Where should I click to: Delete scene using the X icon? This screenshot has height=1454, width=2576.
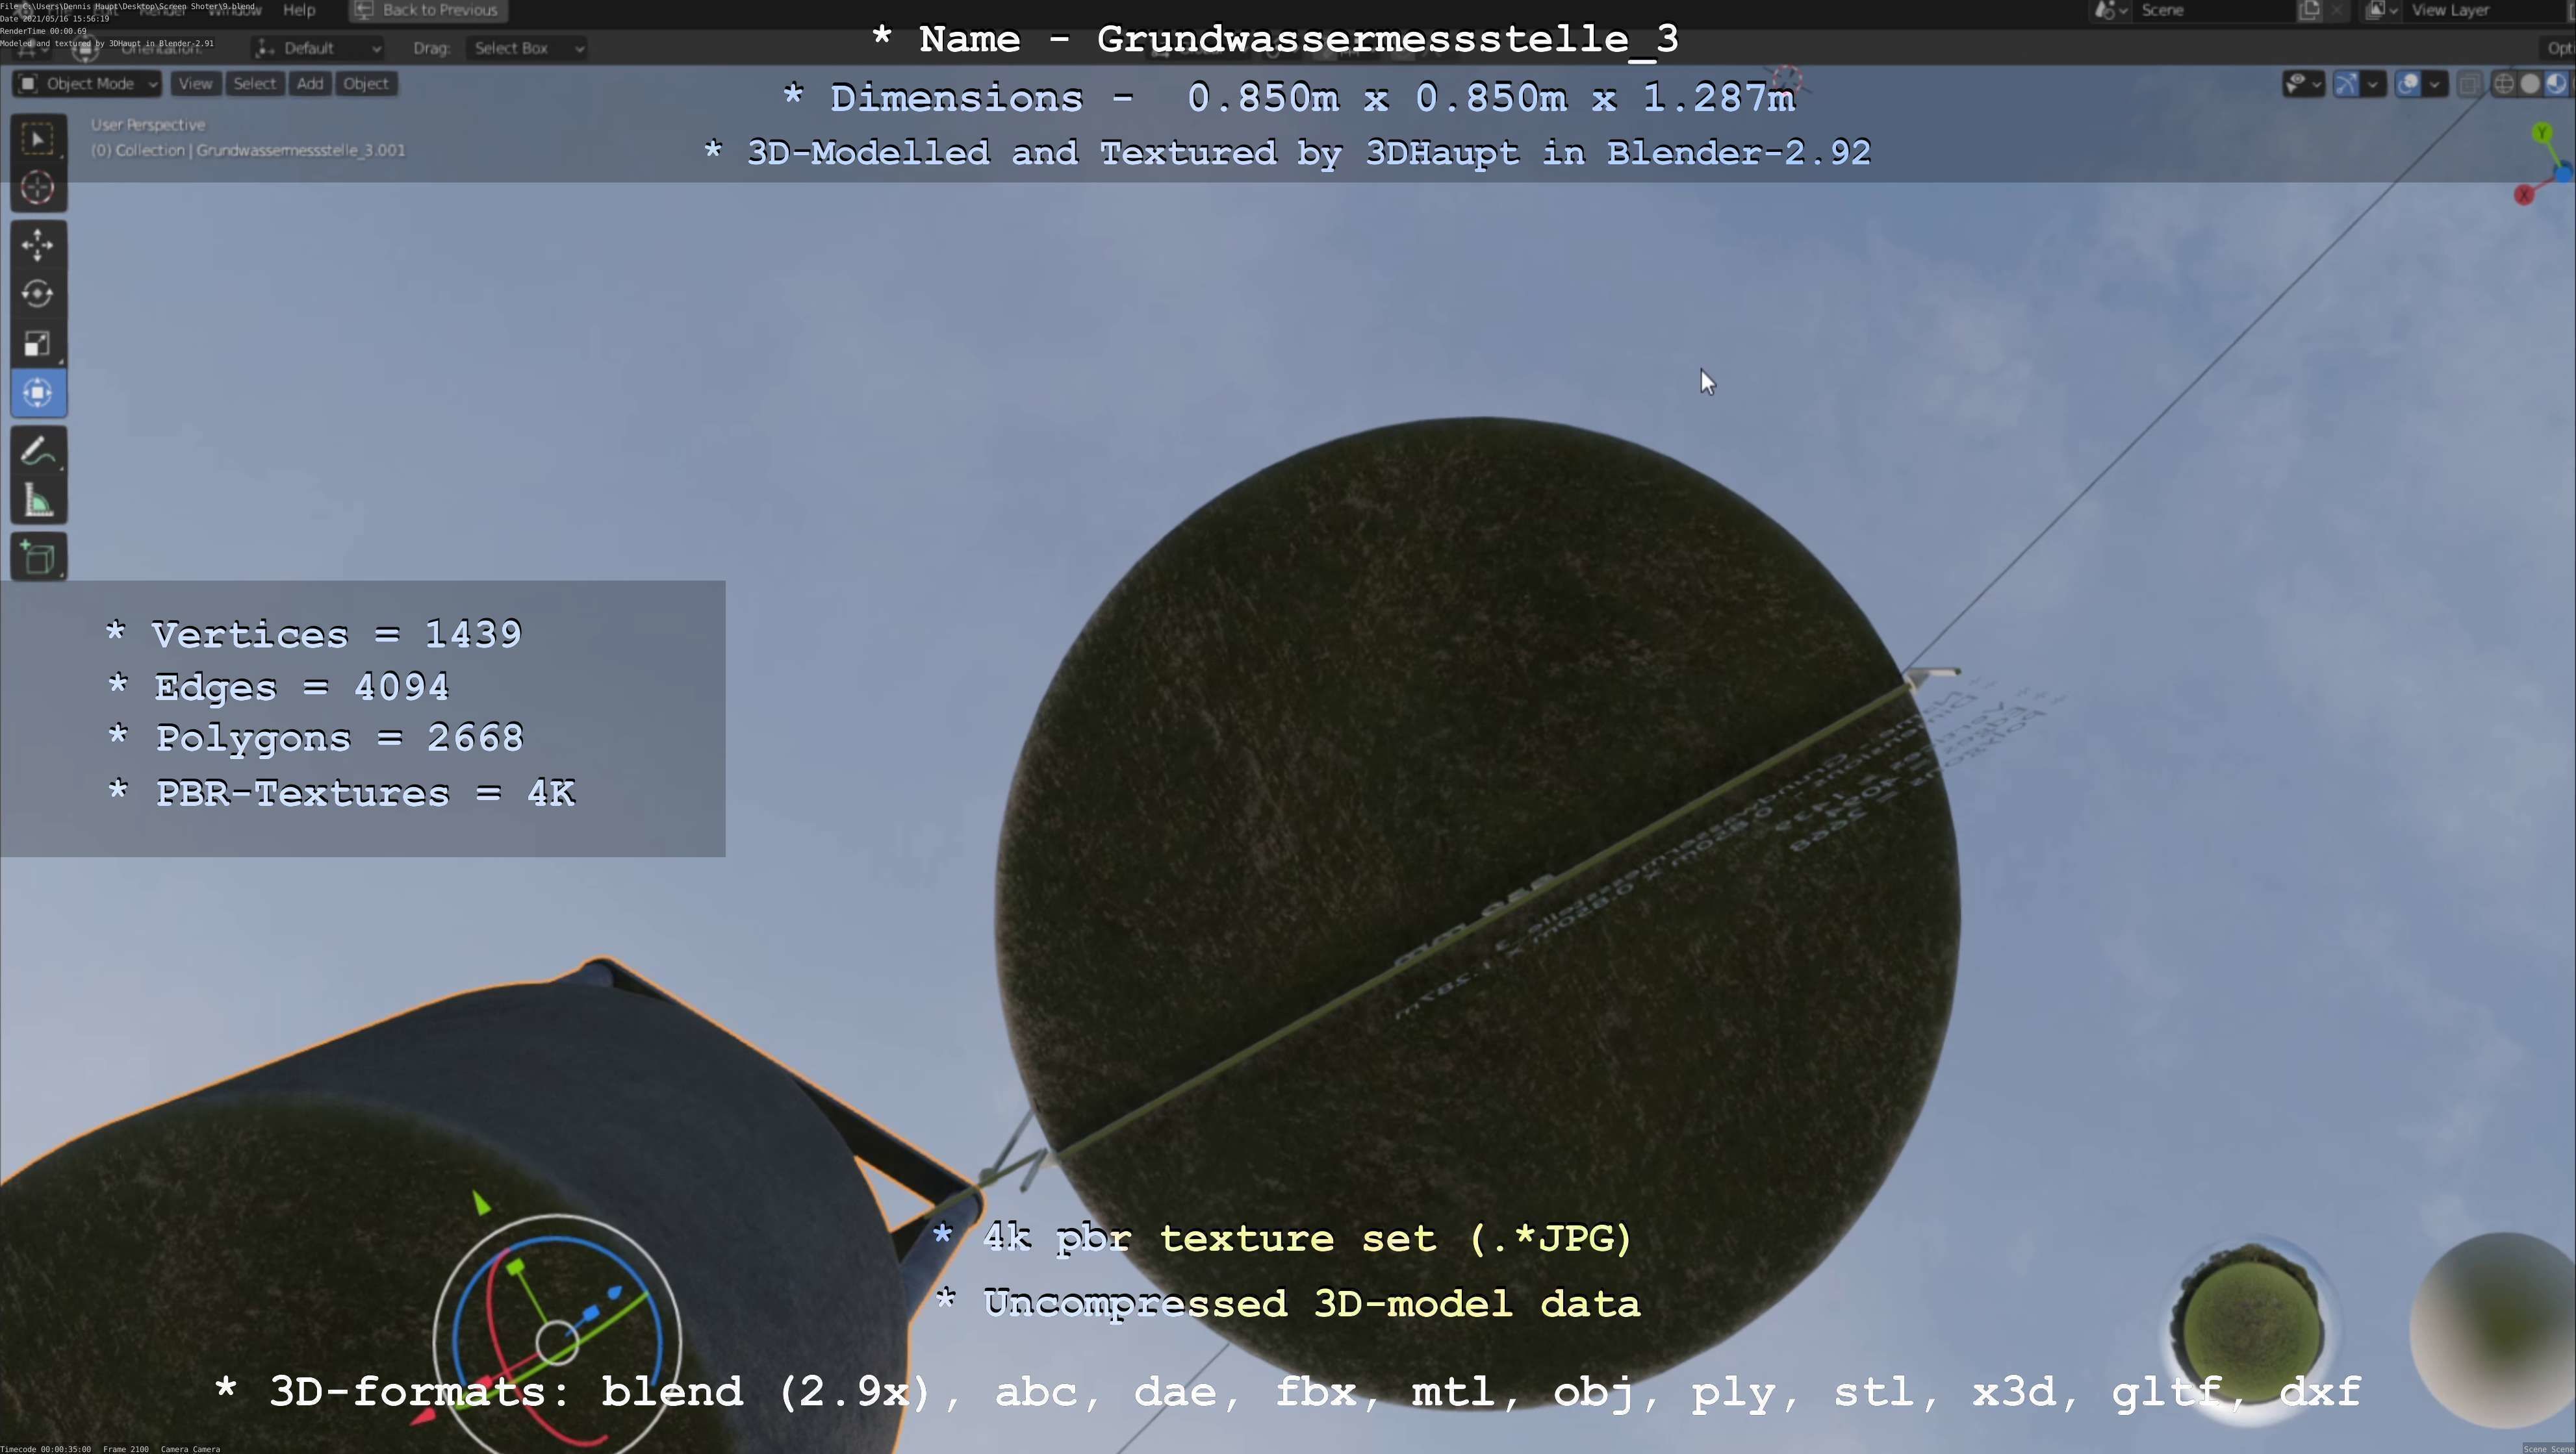click(2337, 10)
